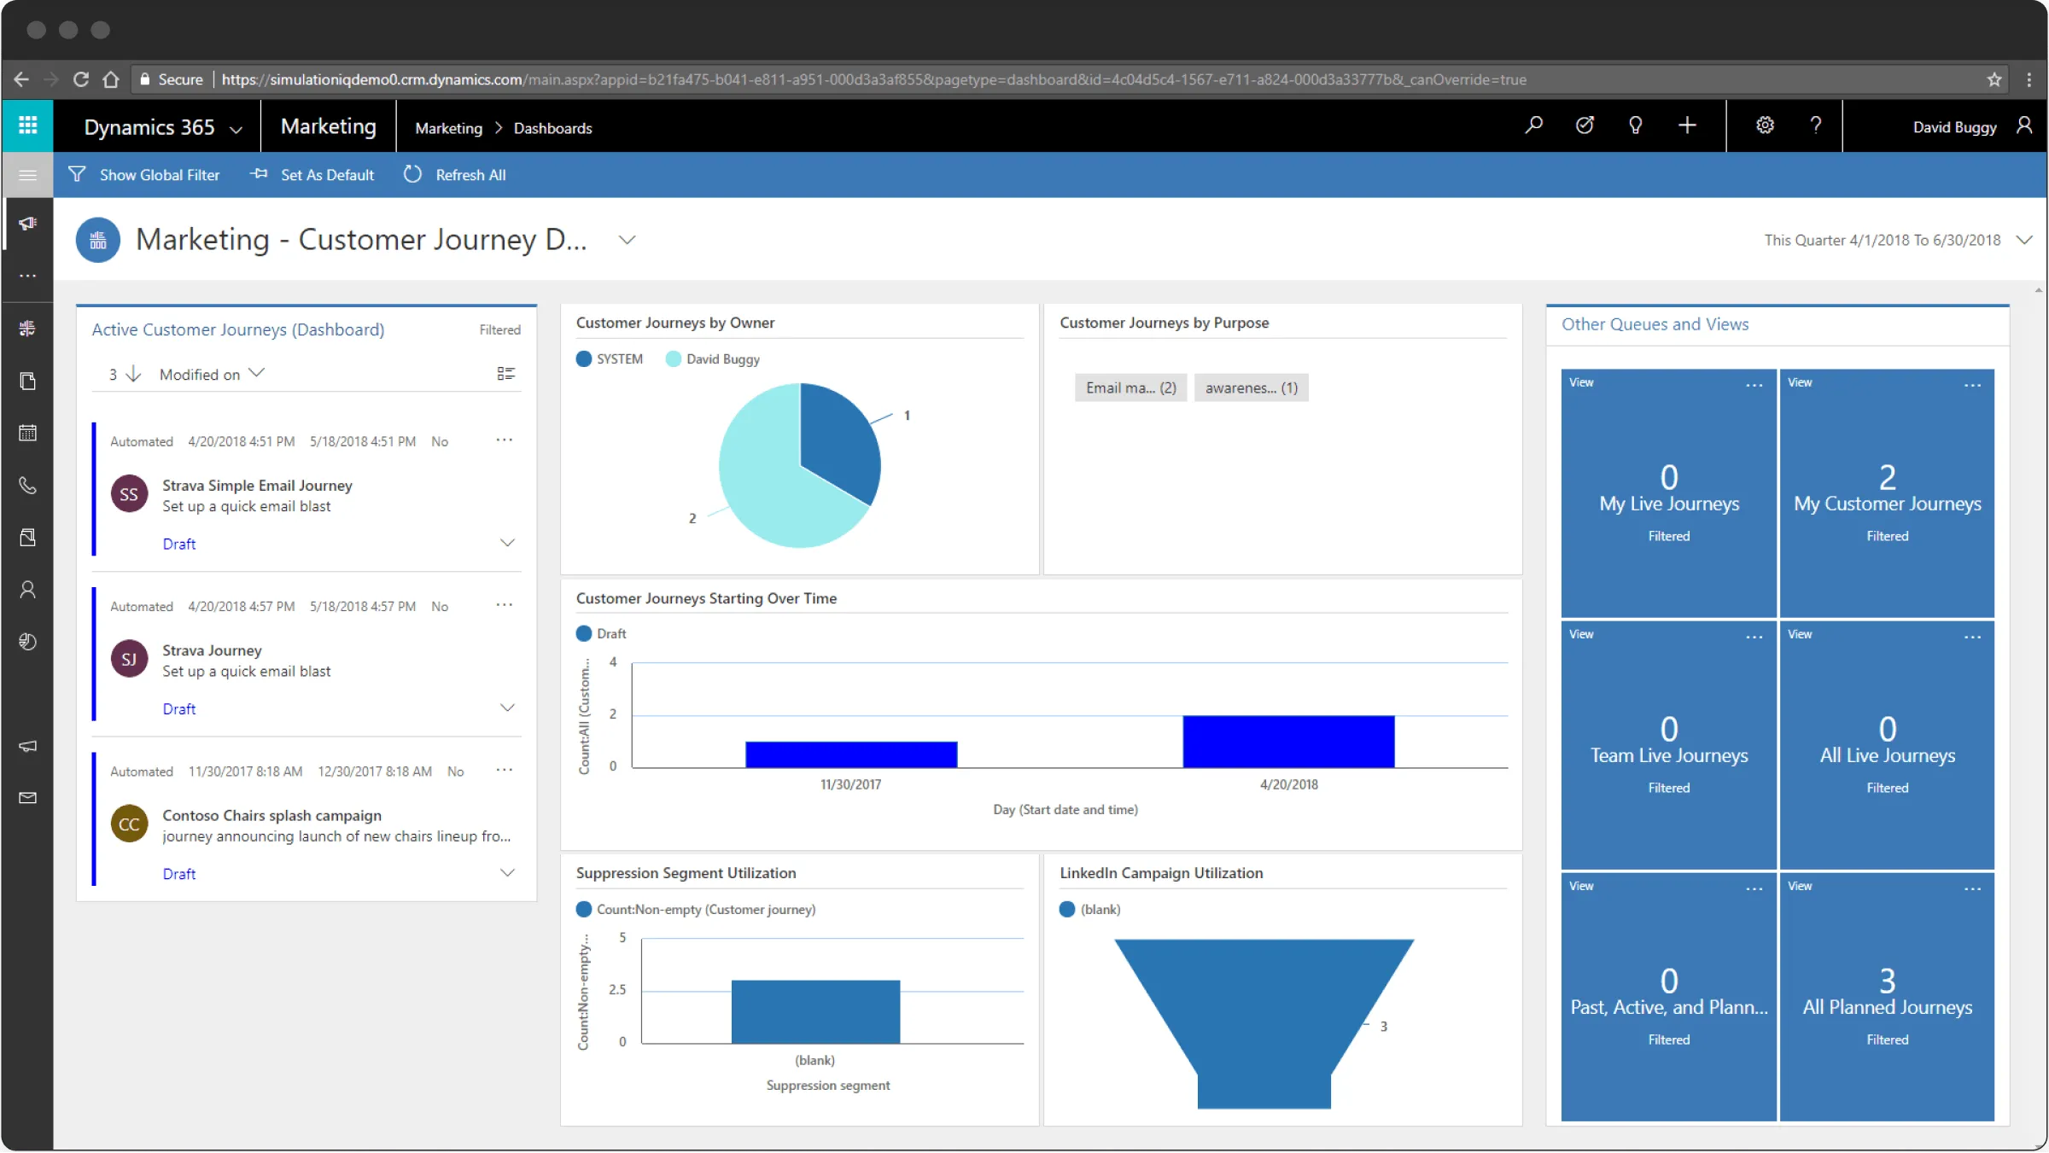
Task: Open the app launcher waffle icon
Action: point(27,126)
